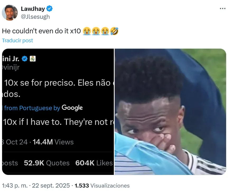Click the 14.4M Views text in the screenshot
Viewport: 229px width, 191px height.
[53, 142]
